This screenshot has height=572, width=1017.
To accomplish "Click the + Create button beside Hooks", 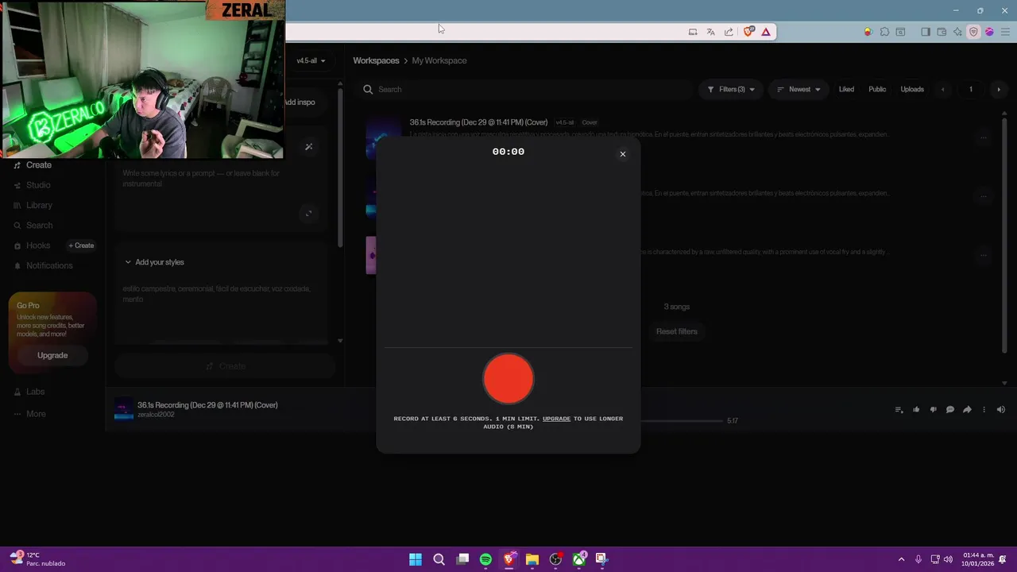I will coord(81,245).
